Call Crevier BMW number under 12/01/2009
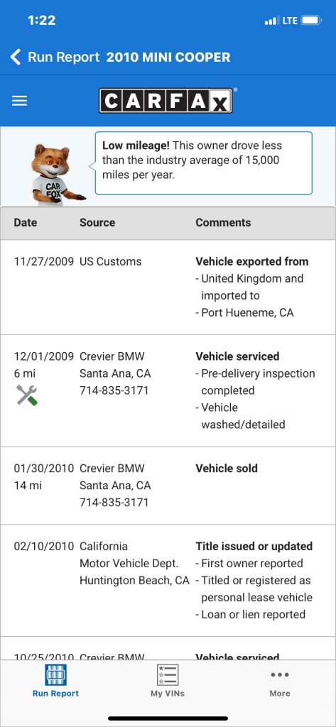This screenshot has height=727, width=336. coord(114,390)
